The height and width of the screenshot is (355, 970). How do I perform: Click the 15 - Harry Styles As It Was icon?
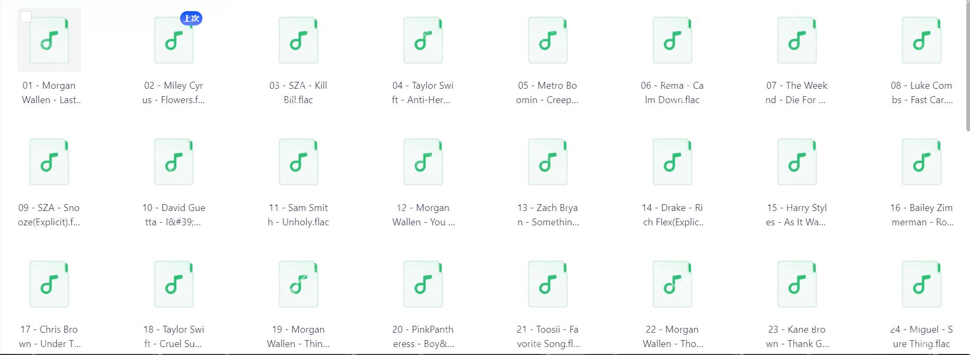click(797, 162)
